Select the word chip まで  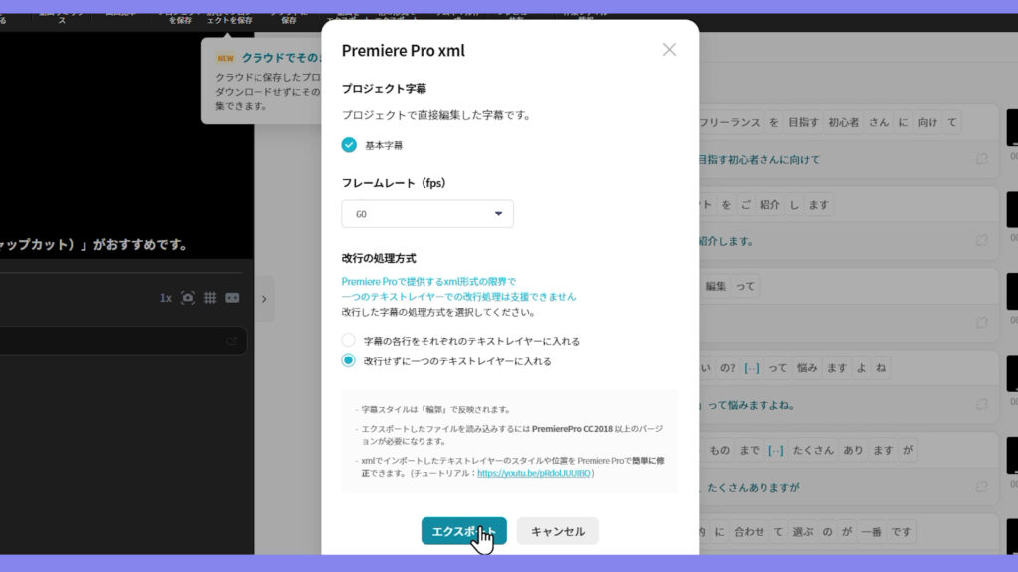(x=750, y=450)
